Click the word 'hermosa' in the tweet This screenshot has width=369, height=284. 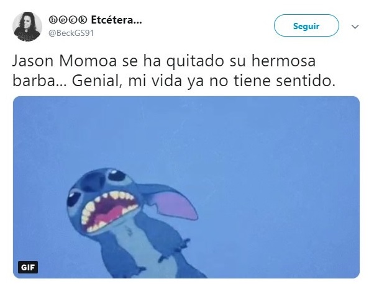click(x=283, y=61)
